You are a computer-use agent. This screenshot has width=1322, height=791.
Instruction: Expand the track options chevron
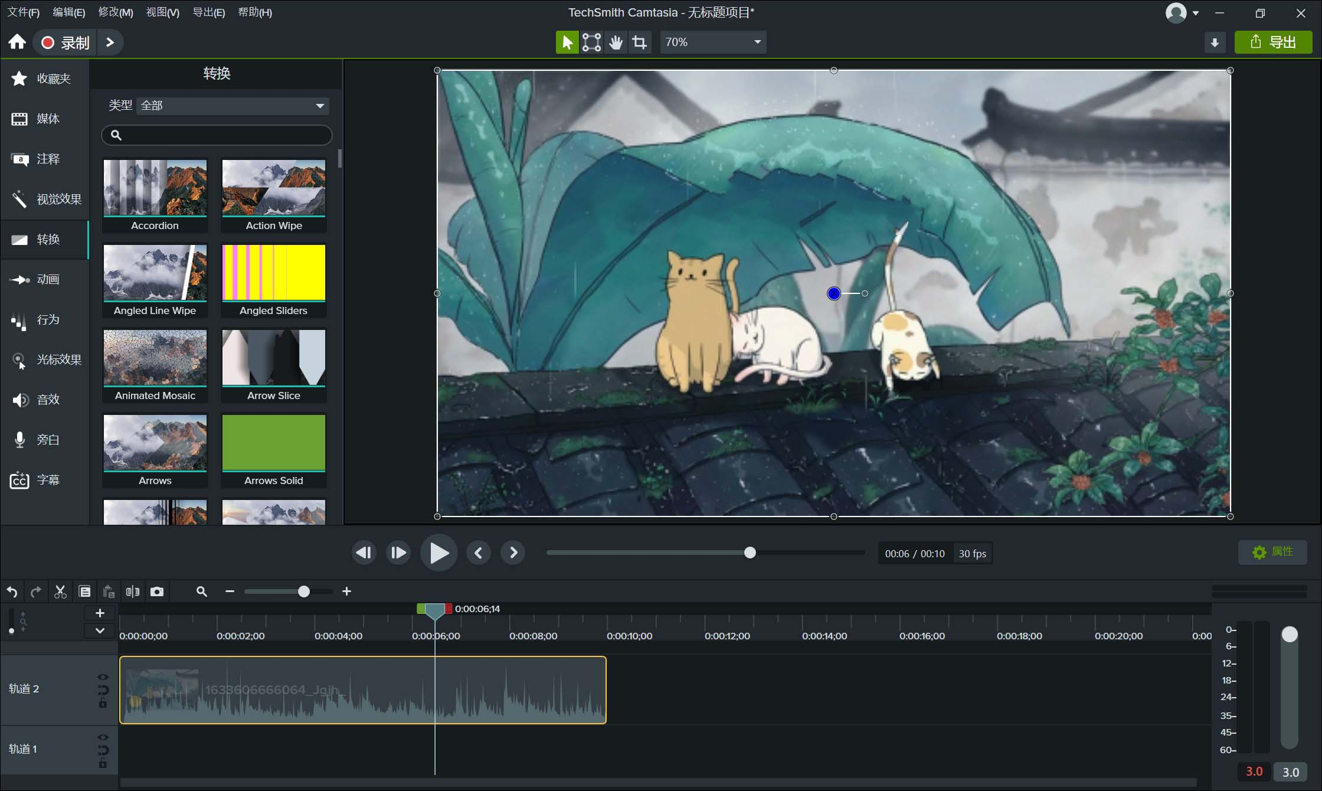click(100, 630)
